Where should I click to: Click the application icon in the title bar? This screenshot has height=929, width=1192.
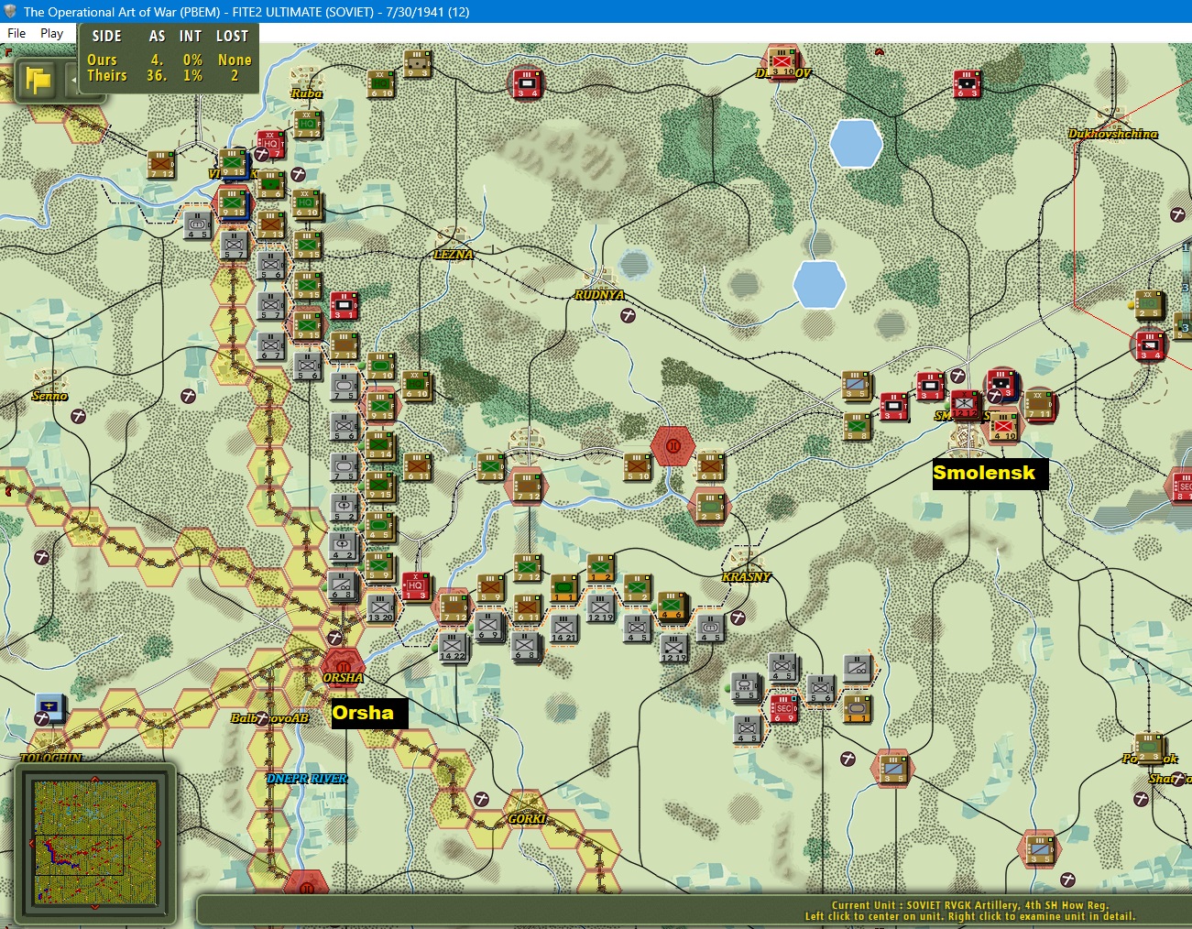click(x=11, y=11)
